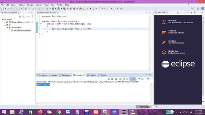Toggle Show Console on Standard Error change
Screen dimensions: 205x115
click(134, 79)
